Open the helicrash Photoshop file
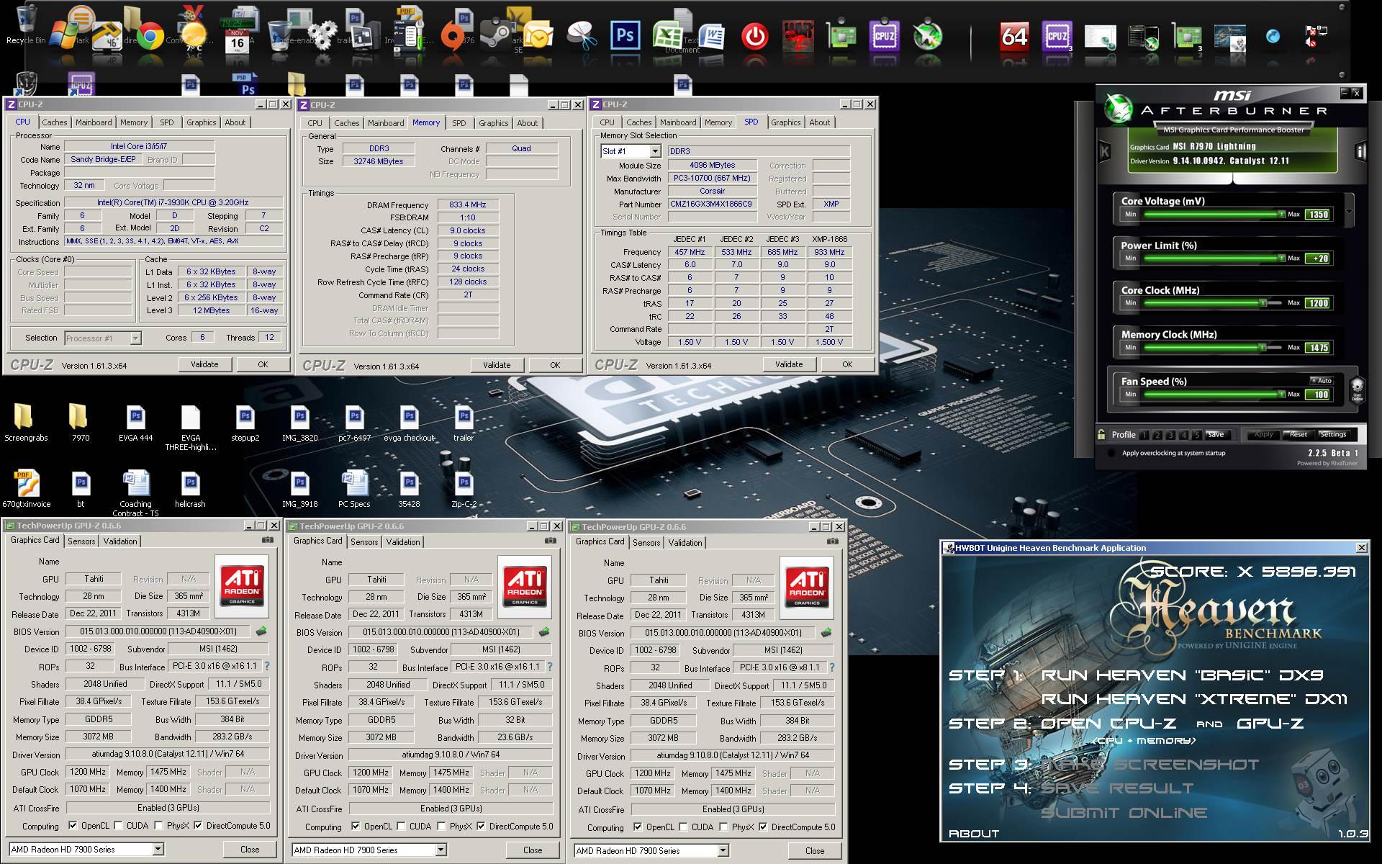 click(190, 489)
